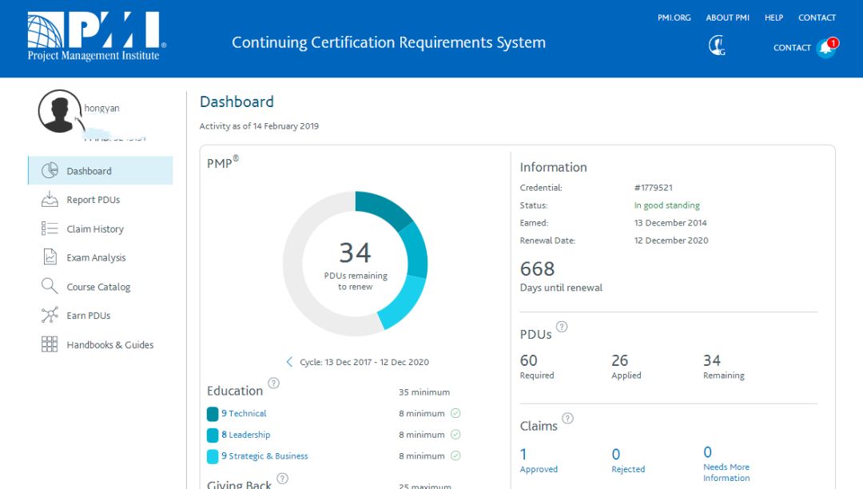
Task: Click the credential number #1779521
Action: tap(654, 188)
